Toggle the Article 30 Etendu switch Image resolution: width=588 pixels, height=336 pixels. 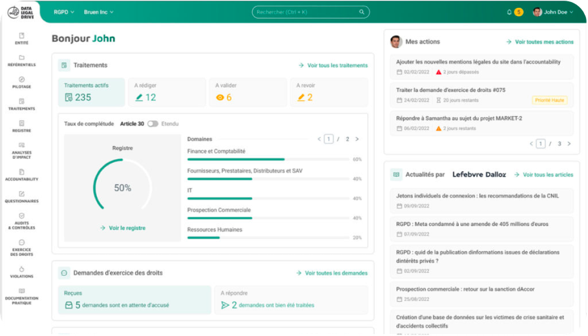tap(152, 123)
